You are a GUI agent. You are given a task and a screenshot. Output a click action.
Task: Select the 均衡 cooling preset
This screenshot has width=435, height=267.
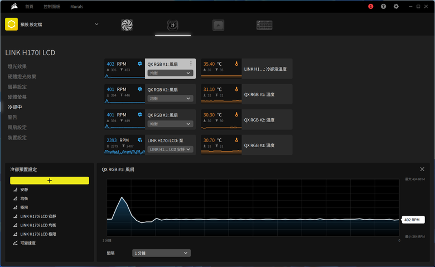(24, 198)
